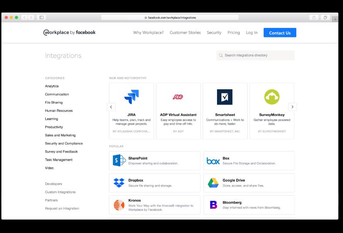Click the Bloomberg logo icon
This screenshot has width=343, height=233.
[213, 205]
